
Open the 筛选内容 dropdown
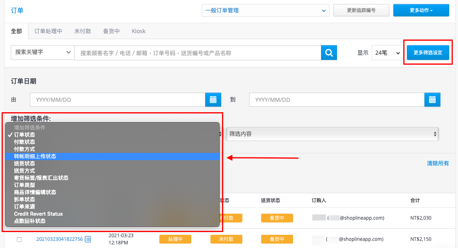click(x=332, y=134)
